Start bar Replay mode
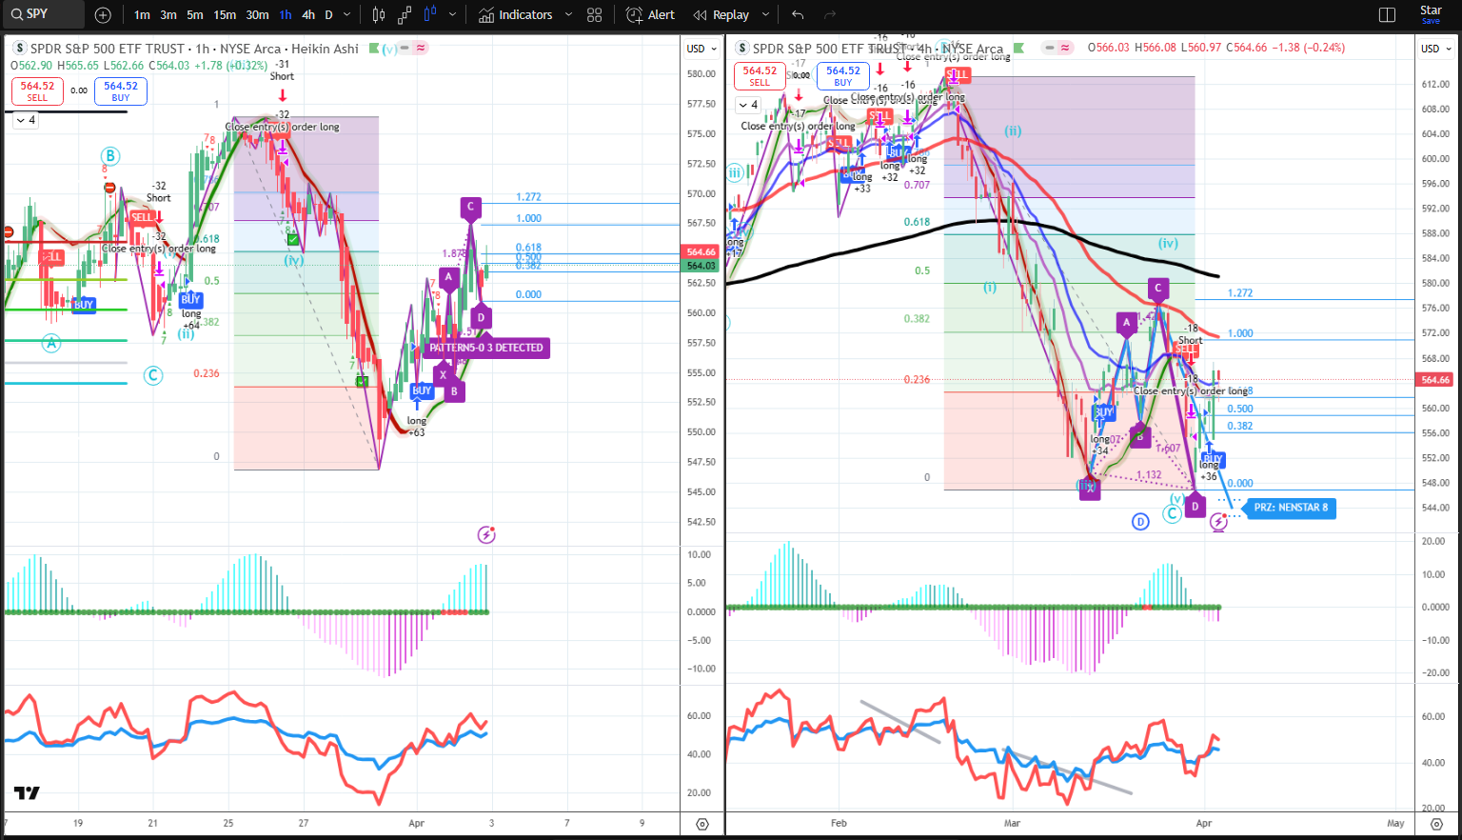 click(721, 15)
